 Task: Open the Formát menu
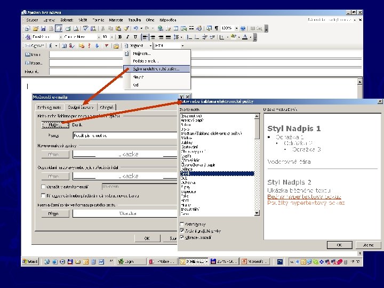point(98,20)
